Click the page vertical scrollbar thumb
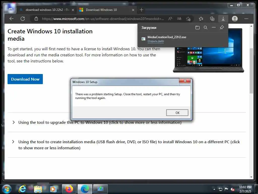Viewport: 258px width, 194px height. click(x=251, y=71)
